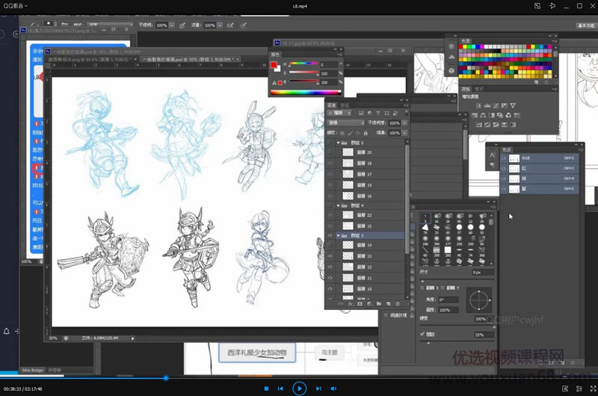Hide the RGB channel eye icon
This screenshot has height=396, width=598.
tap(503, 158)
